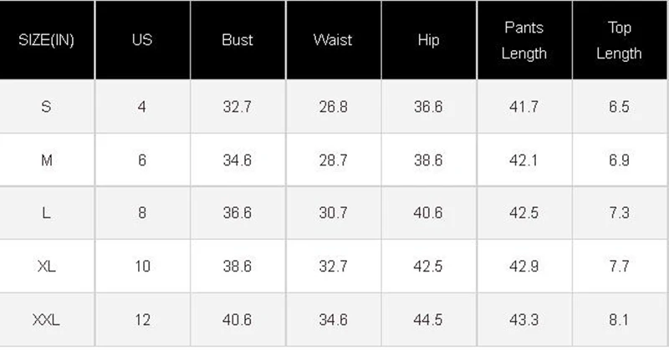669x351 pixels.
Task: Select the 28.7 waist value
Action: (333, 160)
